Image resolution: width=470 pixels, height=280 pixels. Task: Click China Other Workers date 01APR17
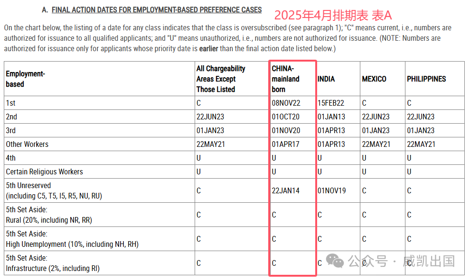[x=286, y=144]
